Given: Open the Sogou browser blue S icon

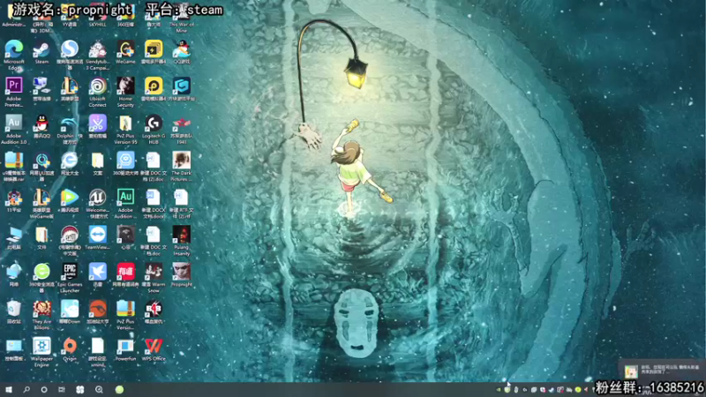Looking at the screenshot, I should 70,55.
